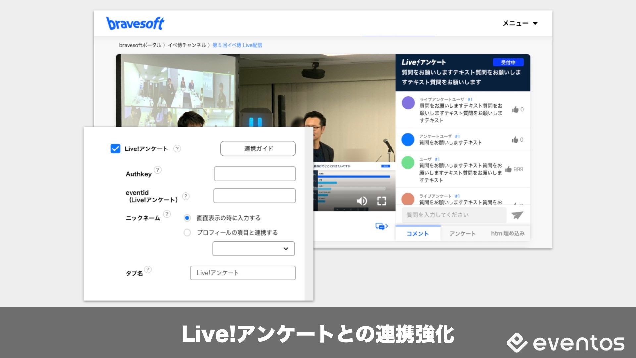This screenshot has height=358, width=636.
Task: Click help icon next to Authkey
Action: [x=158, y=170]
